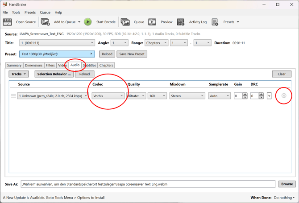The height and width of the screenshot is (203, 299).
Task: Switch to the Filters tab
Action: (50, 65)
